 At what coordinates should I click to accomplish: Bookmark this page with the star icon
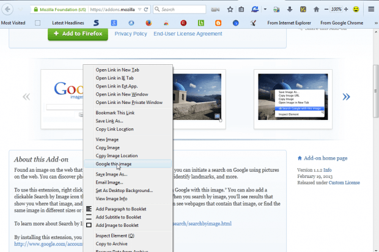[230, 9]
